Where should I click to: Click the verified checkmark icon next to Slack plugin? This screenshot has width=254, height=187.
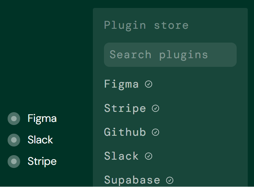149,156
